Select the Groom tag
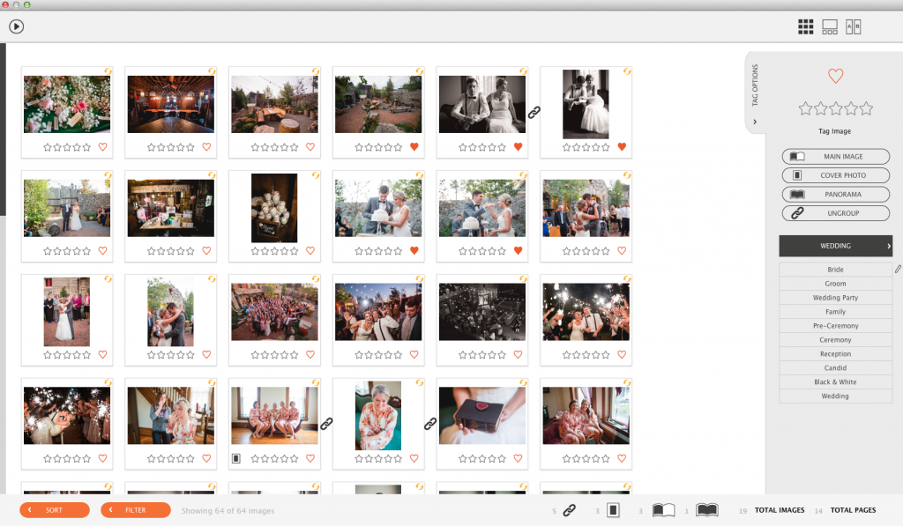This screenshot has height=526, width=903. 835,284
